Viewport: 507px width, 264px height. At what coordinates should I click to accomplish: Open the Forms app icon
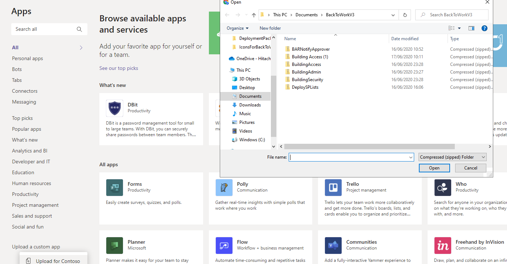[114, 188]
